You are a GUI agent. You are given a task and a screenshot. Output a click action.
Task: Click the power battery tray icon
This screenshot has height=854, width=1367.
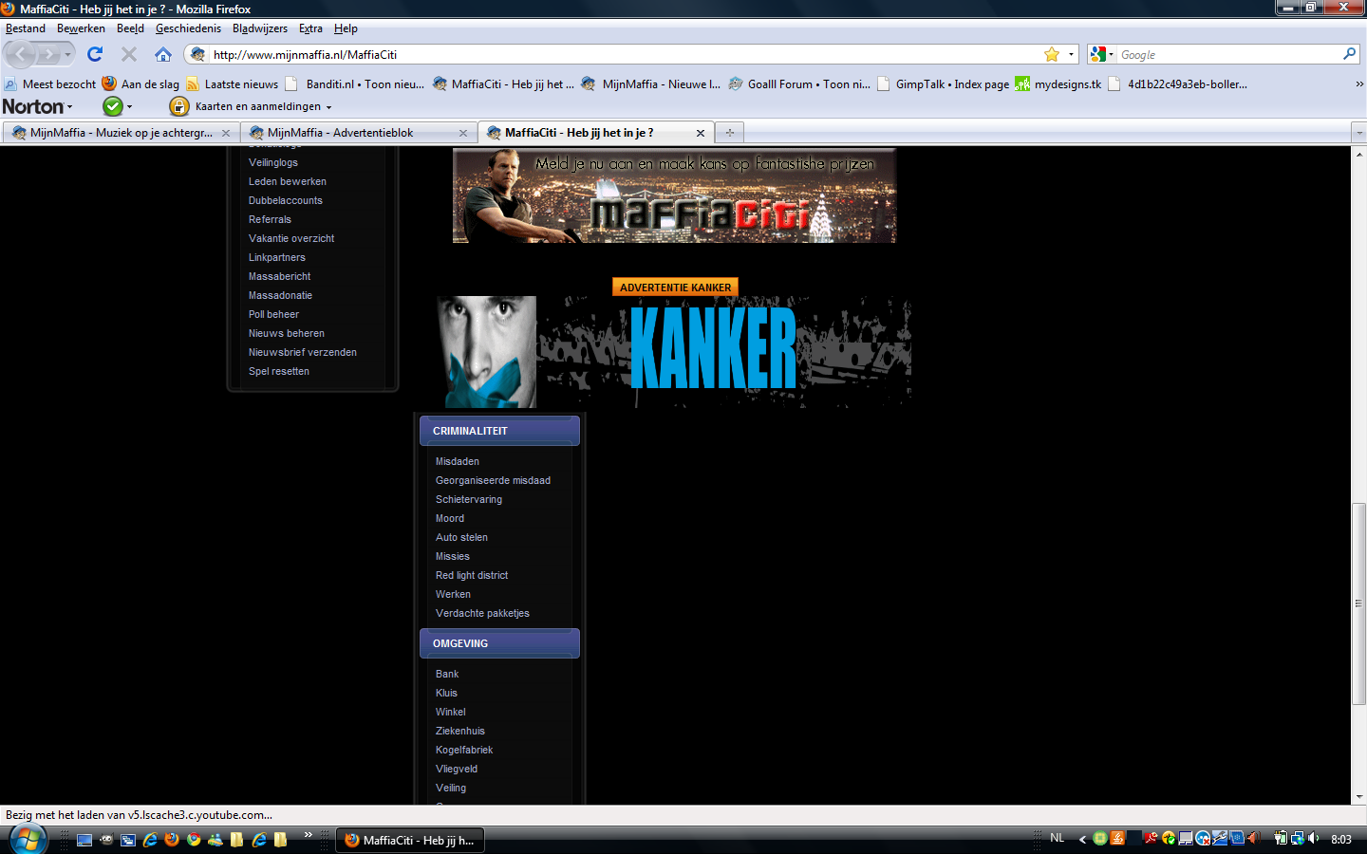[1281, 838]
